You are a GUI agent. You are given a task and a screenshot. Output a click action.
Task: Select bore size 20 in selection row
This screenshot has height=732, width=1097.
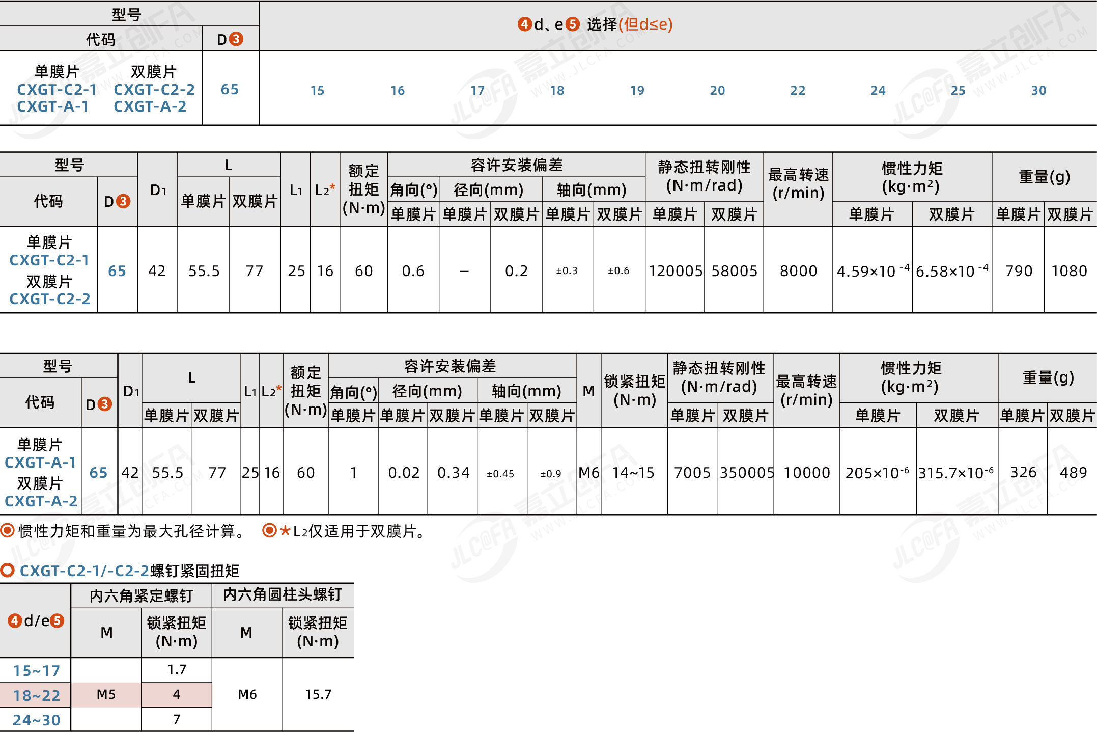coord(718,91)
